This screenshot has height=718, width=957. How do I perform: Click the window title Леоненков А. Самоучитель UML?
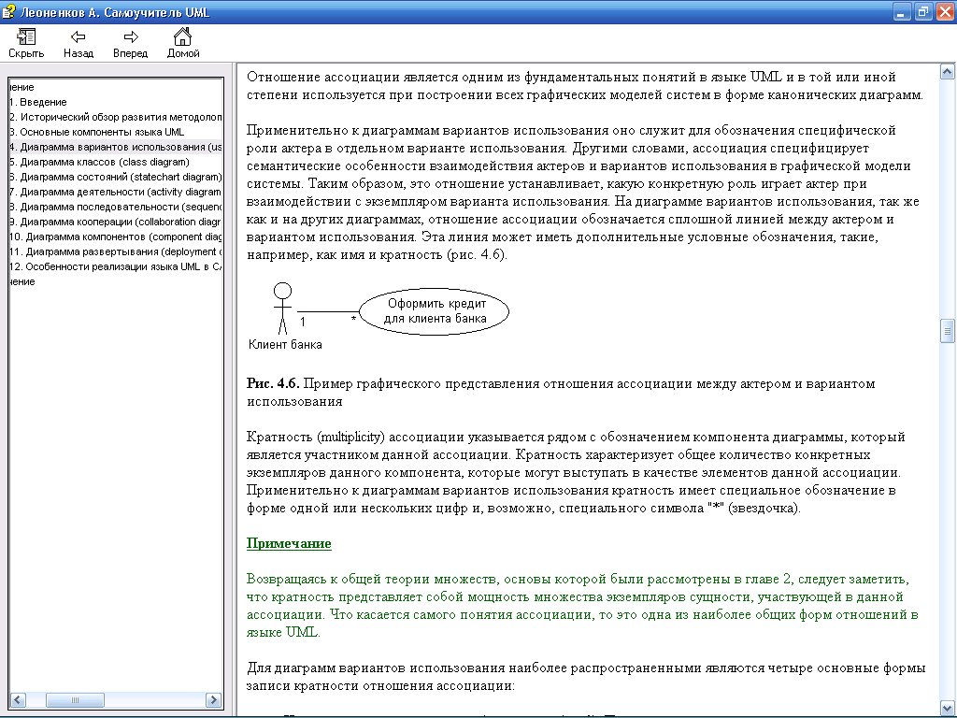115,12
